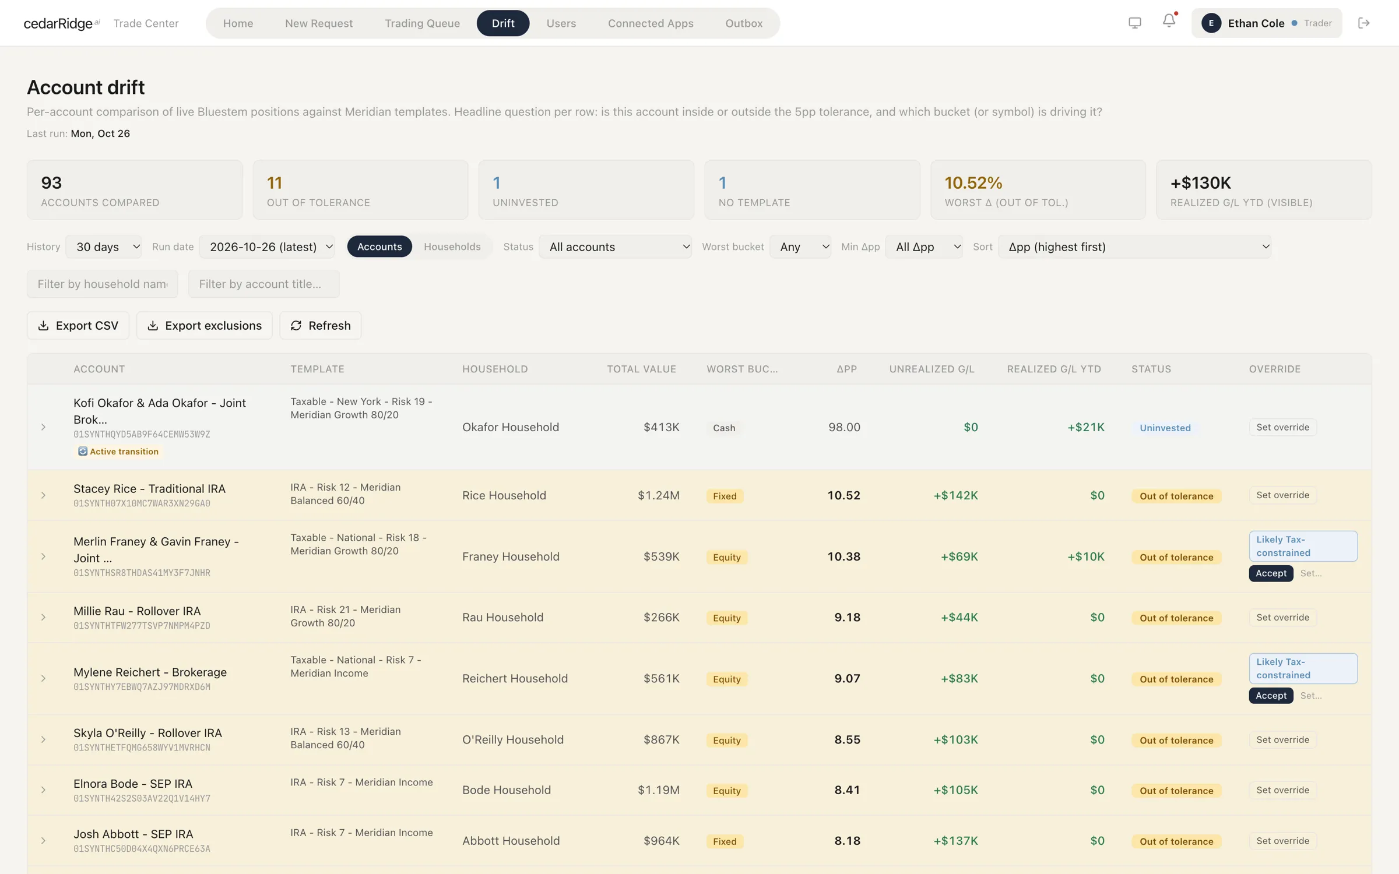
Task: Click Okafor Household cell
Action: 510,427
